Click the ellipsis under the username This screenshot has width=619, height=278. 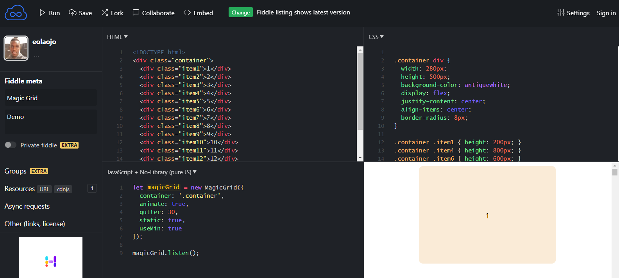pyautogui.click(x=36, y=57)
